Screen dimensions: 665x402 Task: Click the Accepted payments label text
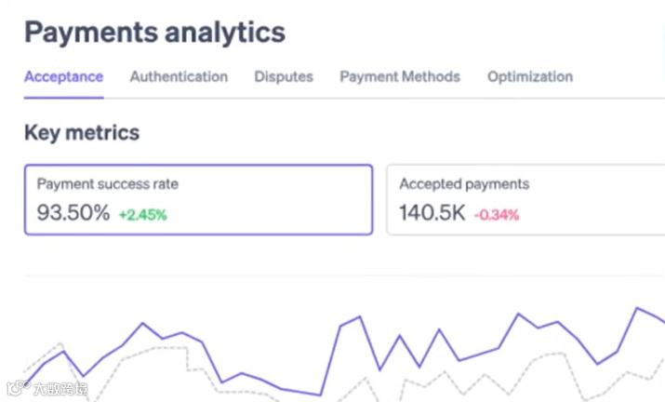[464, 184]
